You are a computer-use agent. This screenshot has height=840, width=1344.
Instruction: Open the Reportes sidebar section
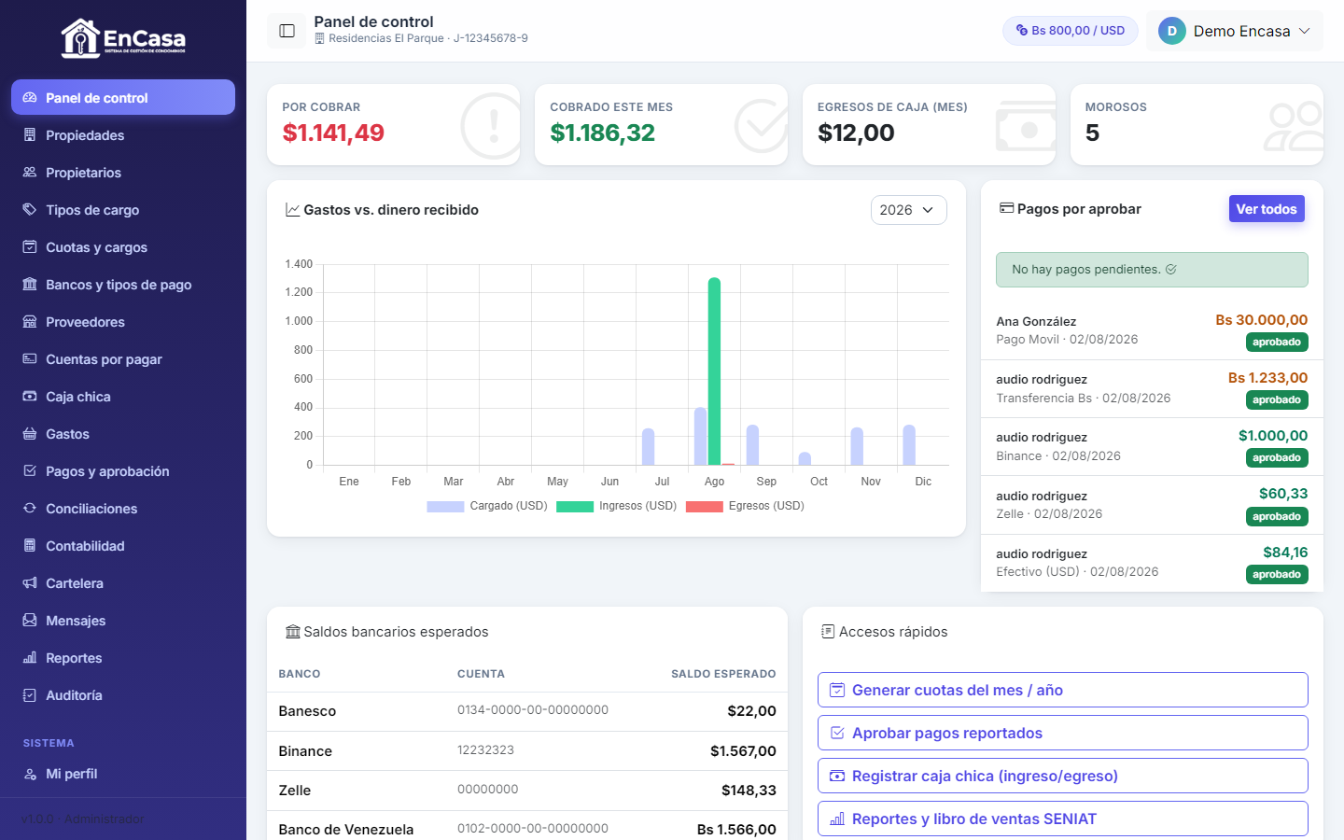[x=123, y=658]
